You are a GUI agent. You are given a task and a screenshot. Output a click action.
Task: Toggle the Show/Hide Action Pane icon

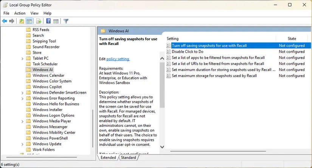pyautogui.click(x=56, y=21)
